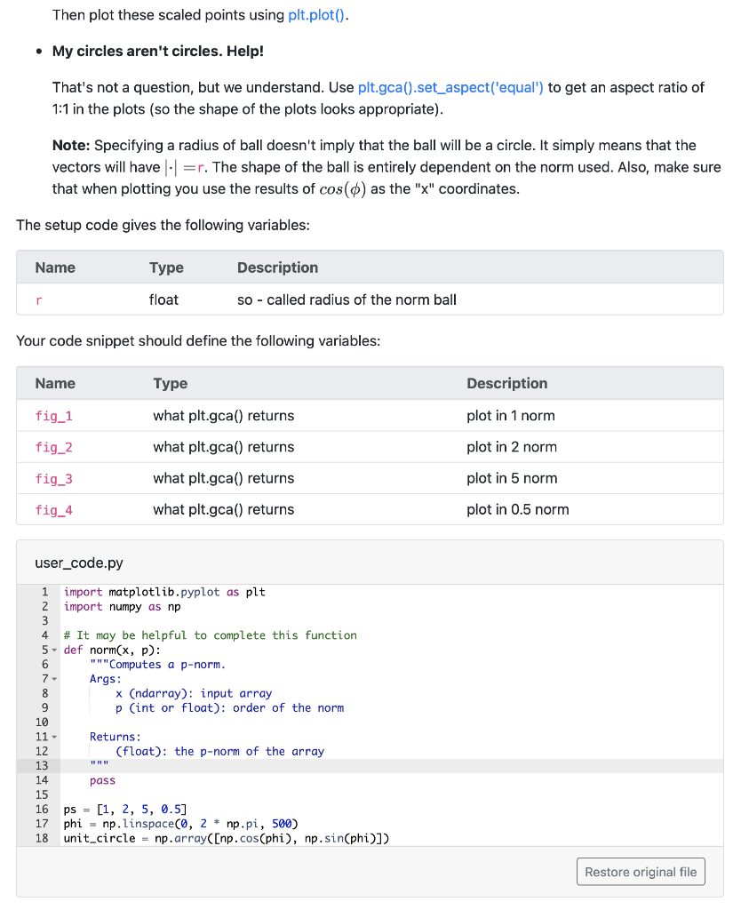Click the 'Description' header of the fig table
The height and width of the screenshot is (910, 741).
(x=507, y=383)
